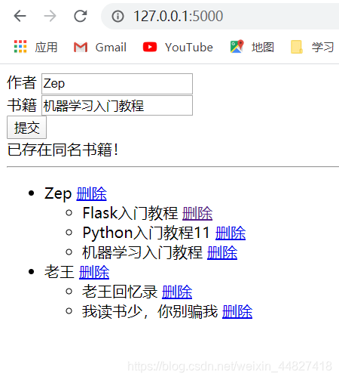Viewport: 339px width, 380px height.
Task: Click the list item text 机器学习入门教程
Action: pos(142,252)
